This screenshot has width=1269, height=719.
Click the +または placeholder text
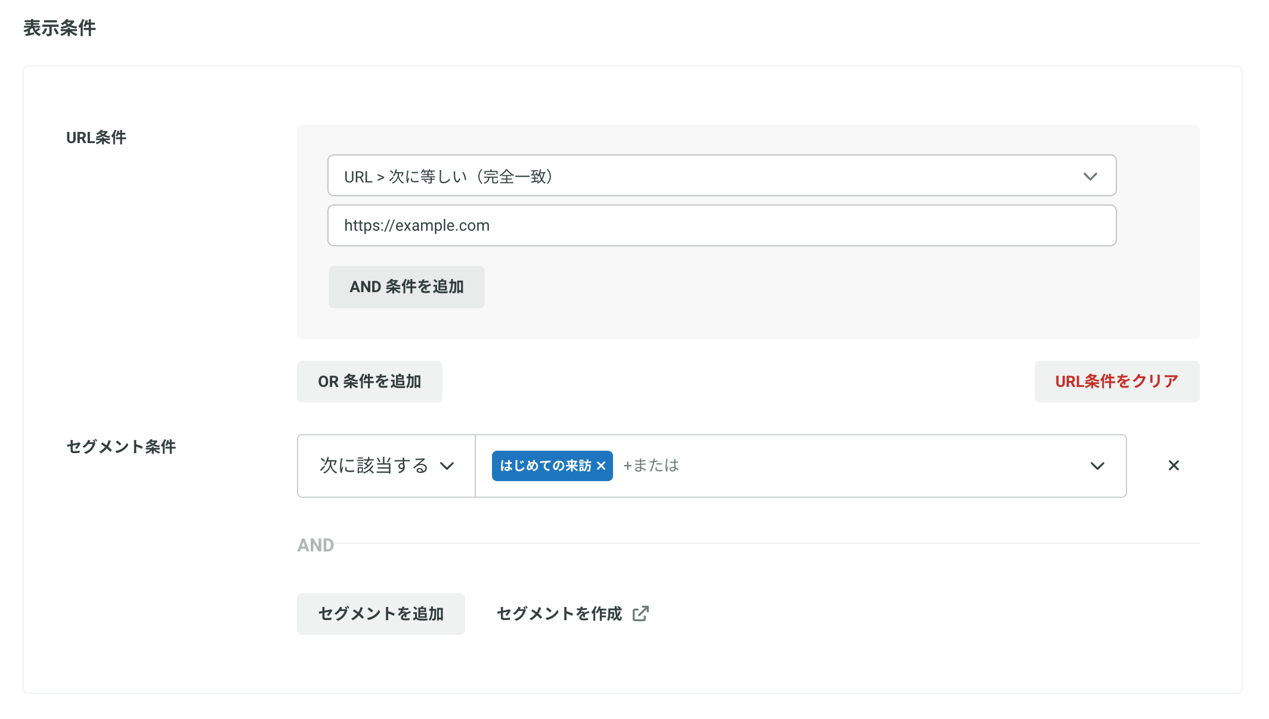[651, 466]
